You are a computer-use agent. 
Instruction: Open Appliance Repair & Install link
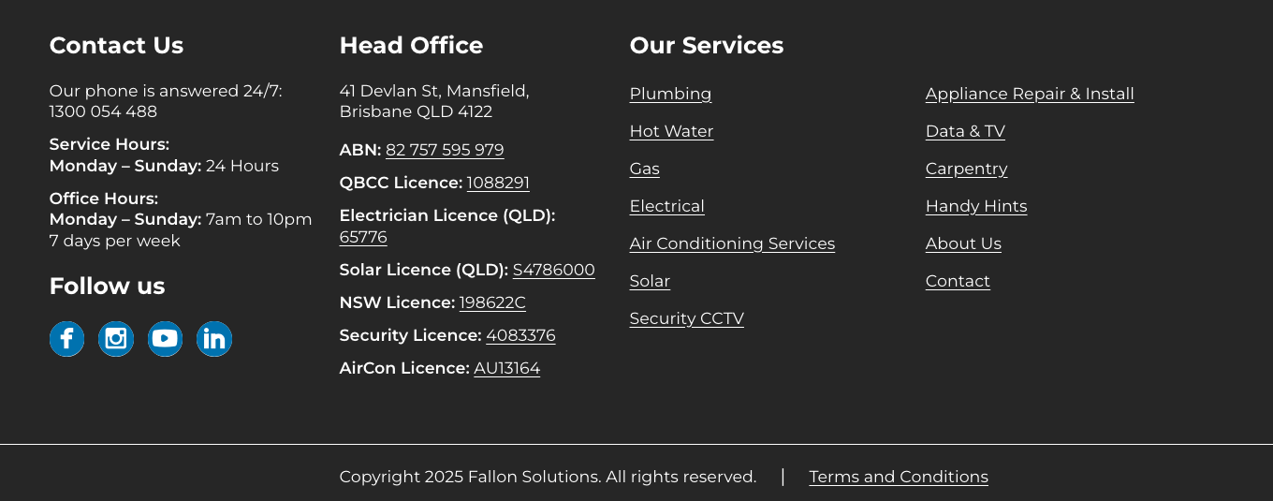[x=1030, y=94]
